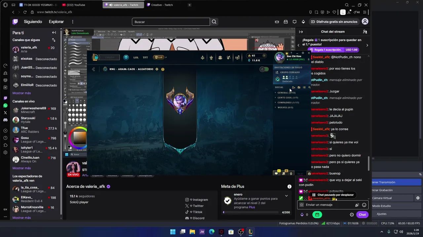The image size is (423, 237).
Task: Open Discord in the browser sidebar
Action: pos(5,120)
